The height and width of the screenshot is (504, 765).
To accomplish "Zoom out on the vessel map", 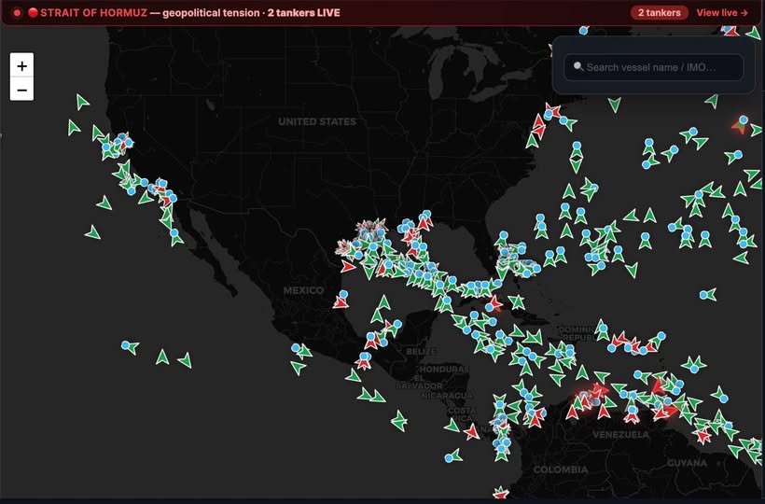I will pyautogui.click(x=21, y=90).
